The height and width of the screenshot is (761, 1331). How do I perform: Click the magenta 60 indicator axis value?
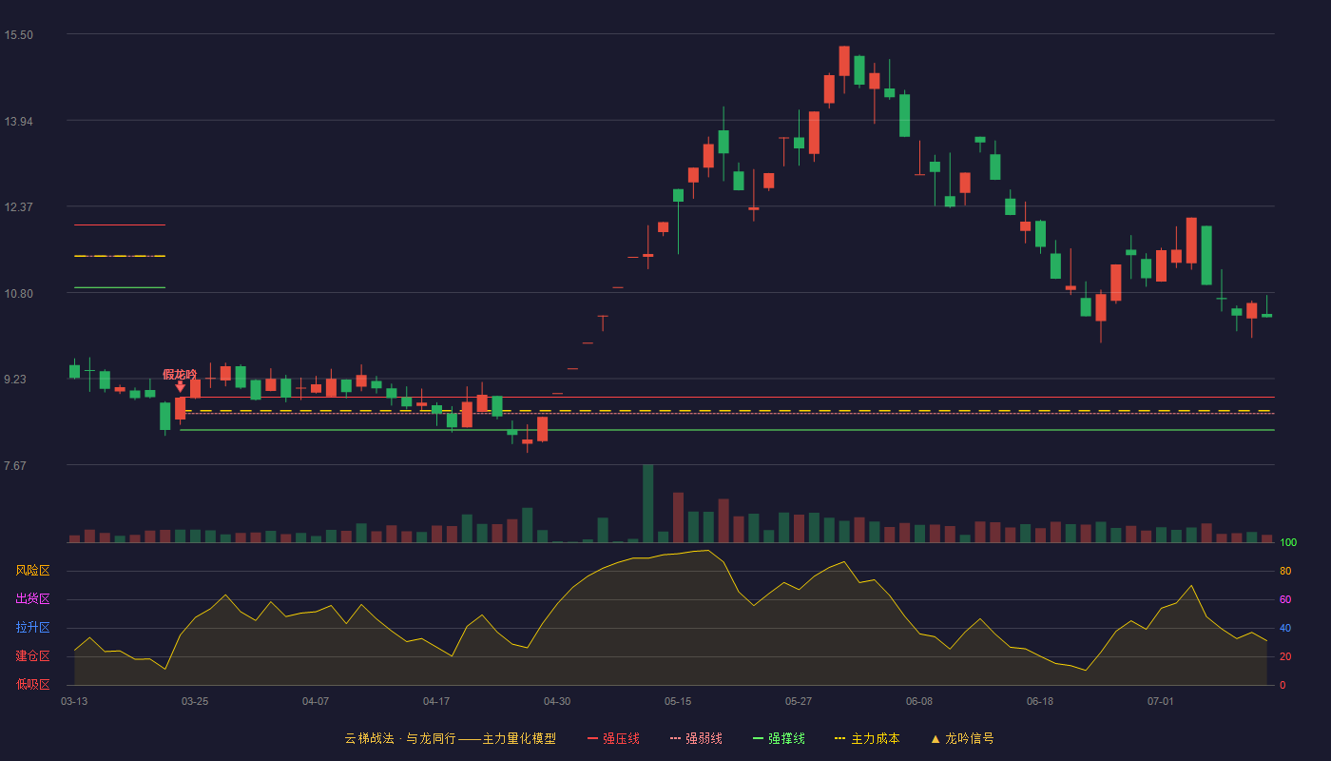(1285, 600)
